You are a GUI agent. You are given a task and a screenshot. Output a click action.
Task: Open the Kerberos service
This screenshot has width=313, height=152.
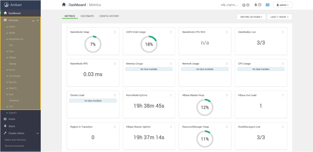pyautogui.click(x=14, y=101)
